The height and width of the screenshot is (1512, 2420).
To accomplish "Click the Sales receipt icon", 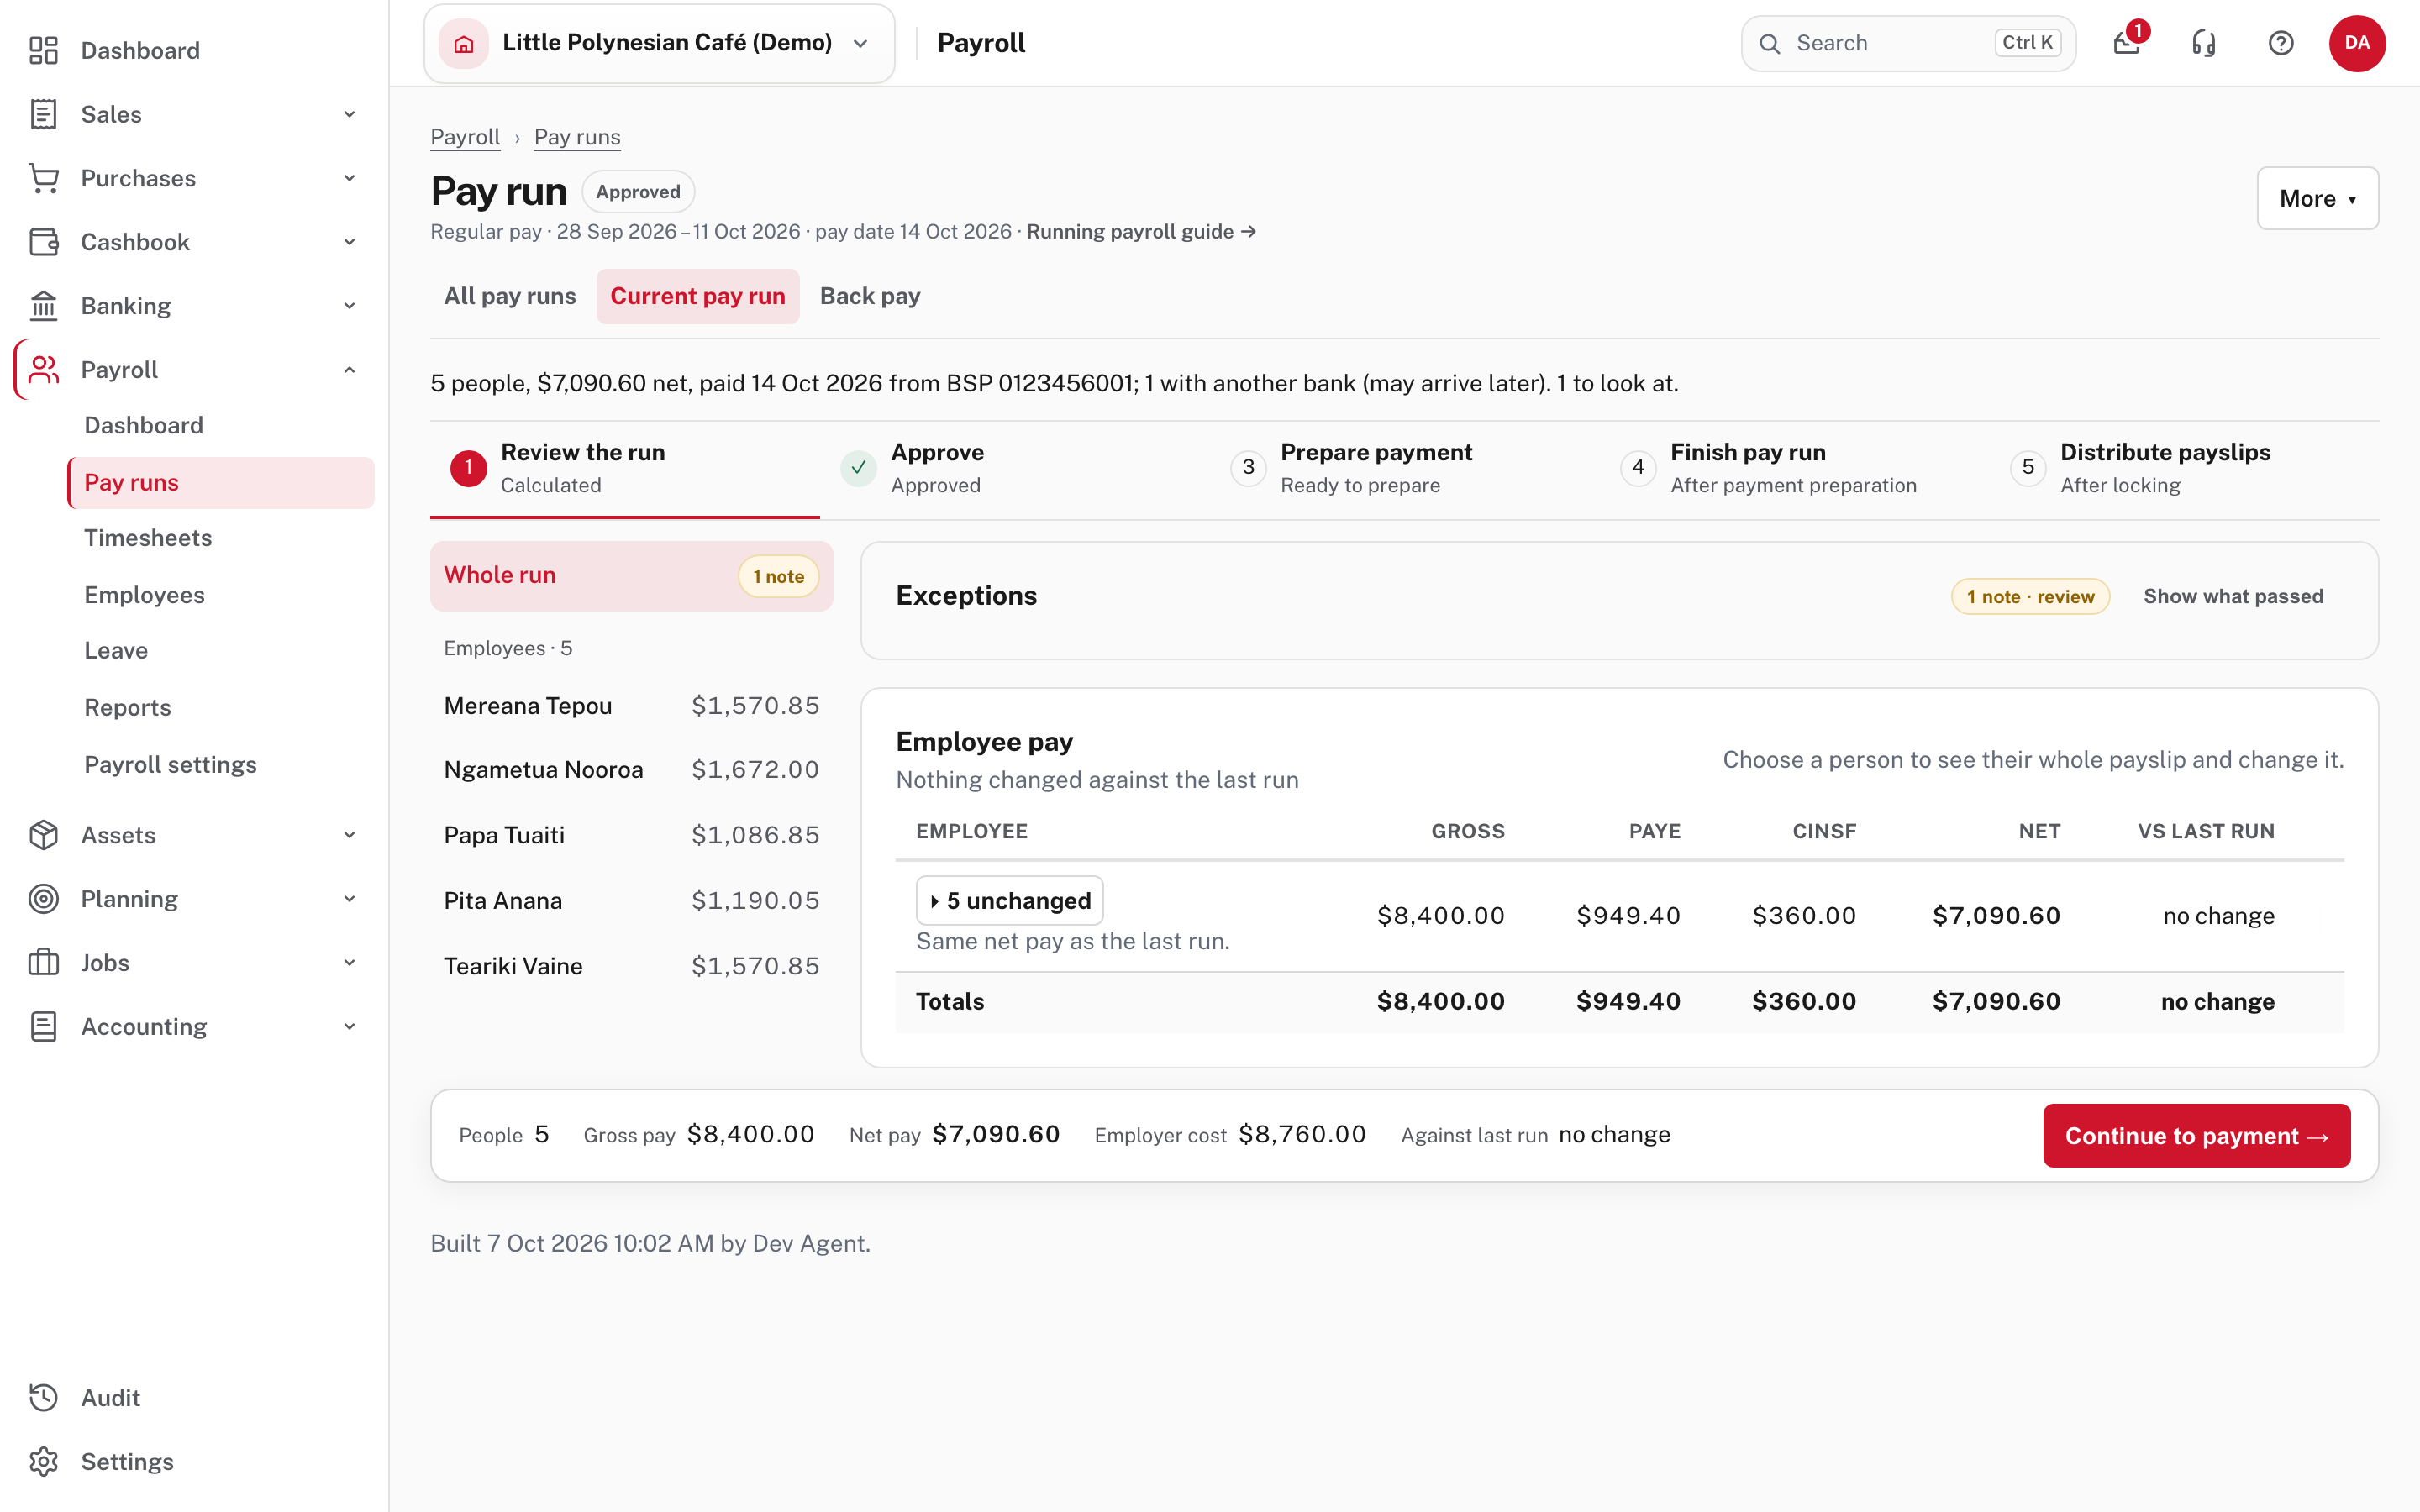I will click(x=43, y=114).
